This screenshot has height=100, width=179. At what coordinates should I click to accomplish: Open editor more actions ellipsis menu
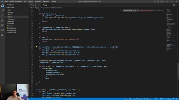[176, 5]
